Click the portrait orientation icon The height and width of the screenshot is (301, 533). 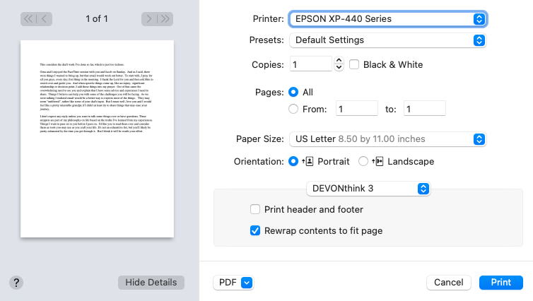click(x=307, y=161)
